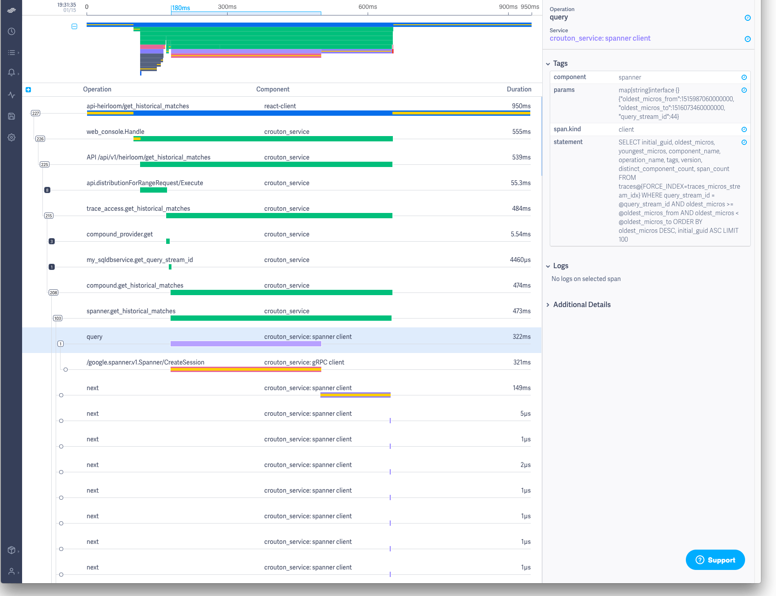Open the clock history icon in sidebar
776x596 pixels.
(11, 31)
